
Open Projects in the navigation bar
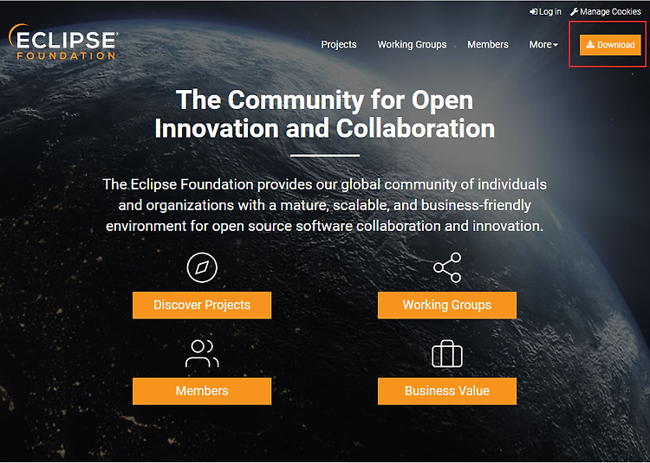coord(339,44)
